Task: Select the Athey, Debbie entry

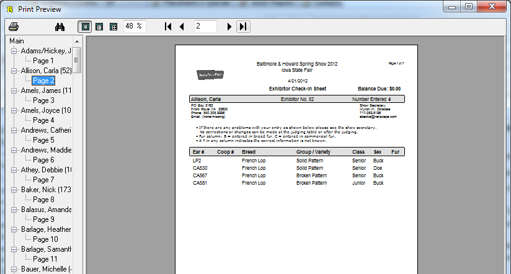Action: tap(46, 170)
